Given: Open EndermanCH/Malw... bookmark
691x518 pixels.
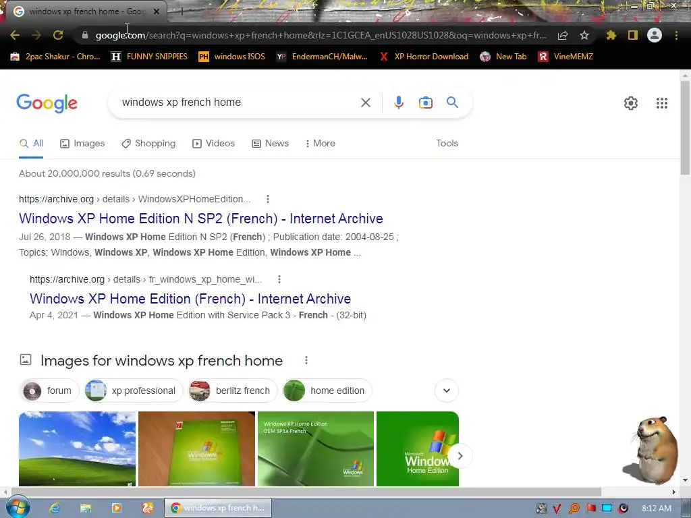Looking at the screenshot, I should click(322, 57).
